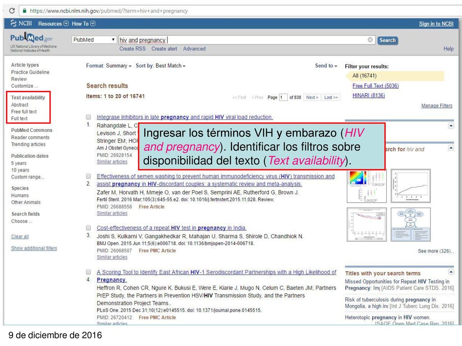The width and height of the screenshot is (462, 346).
Task: Open the PubMed database selector
Action: pos(94,40)
